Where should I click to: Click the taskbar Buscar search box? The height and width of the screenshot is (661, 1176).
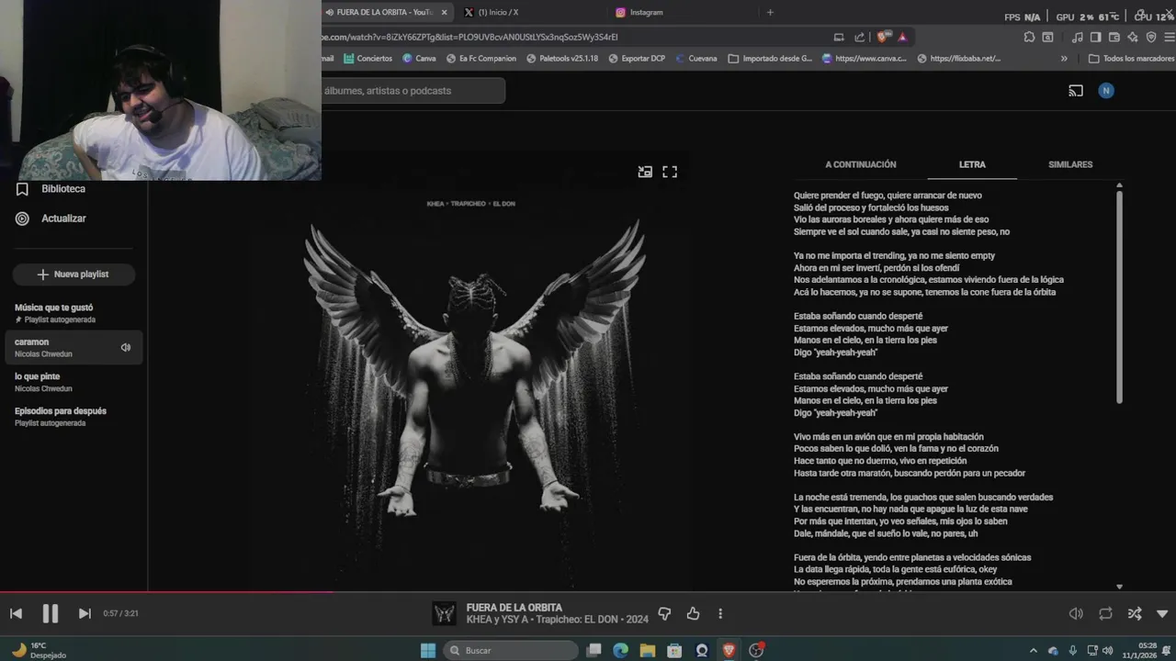tap(512, 650)
